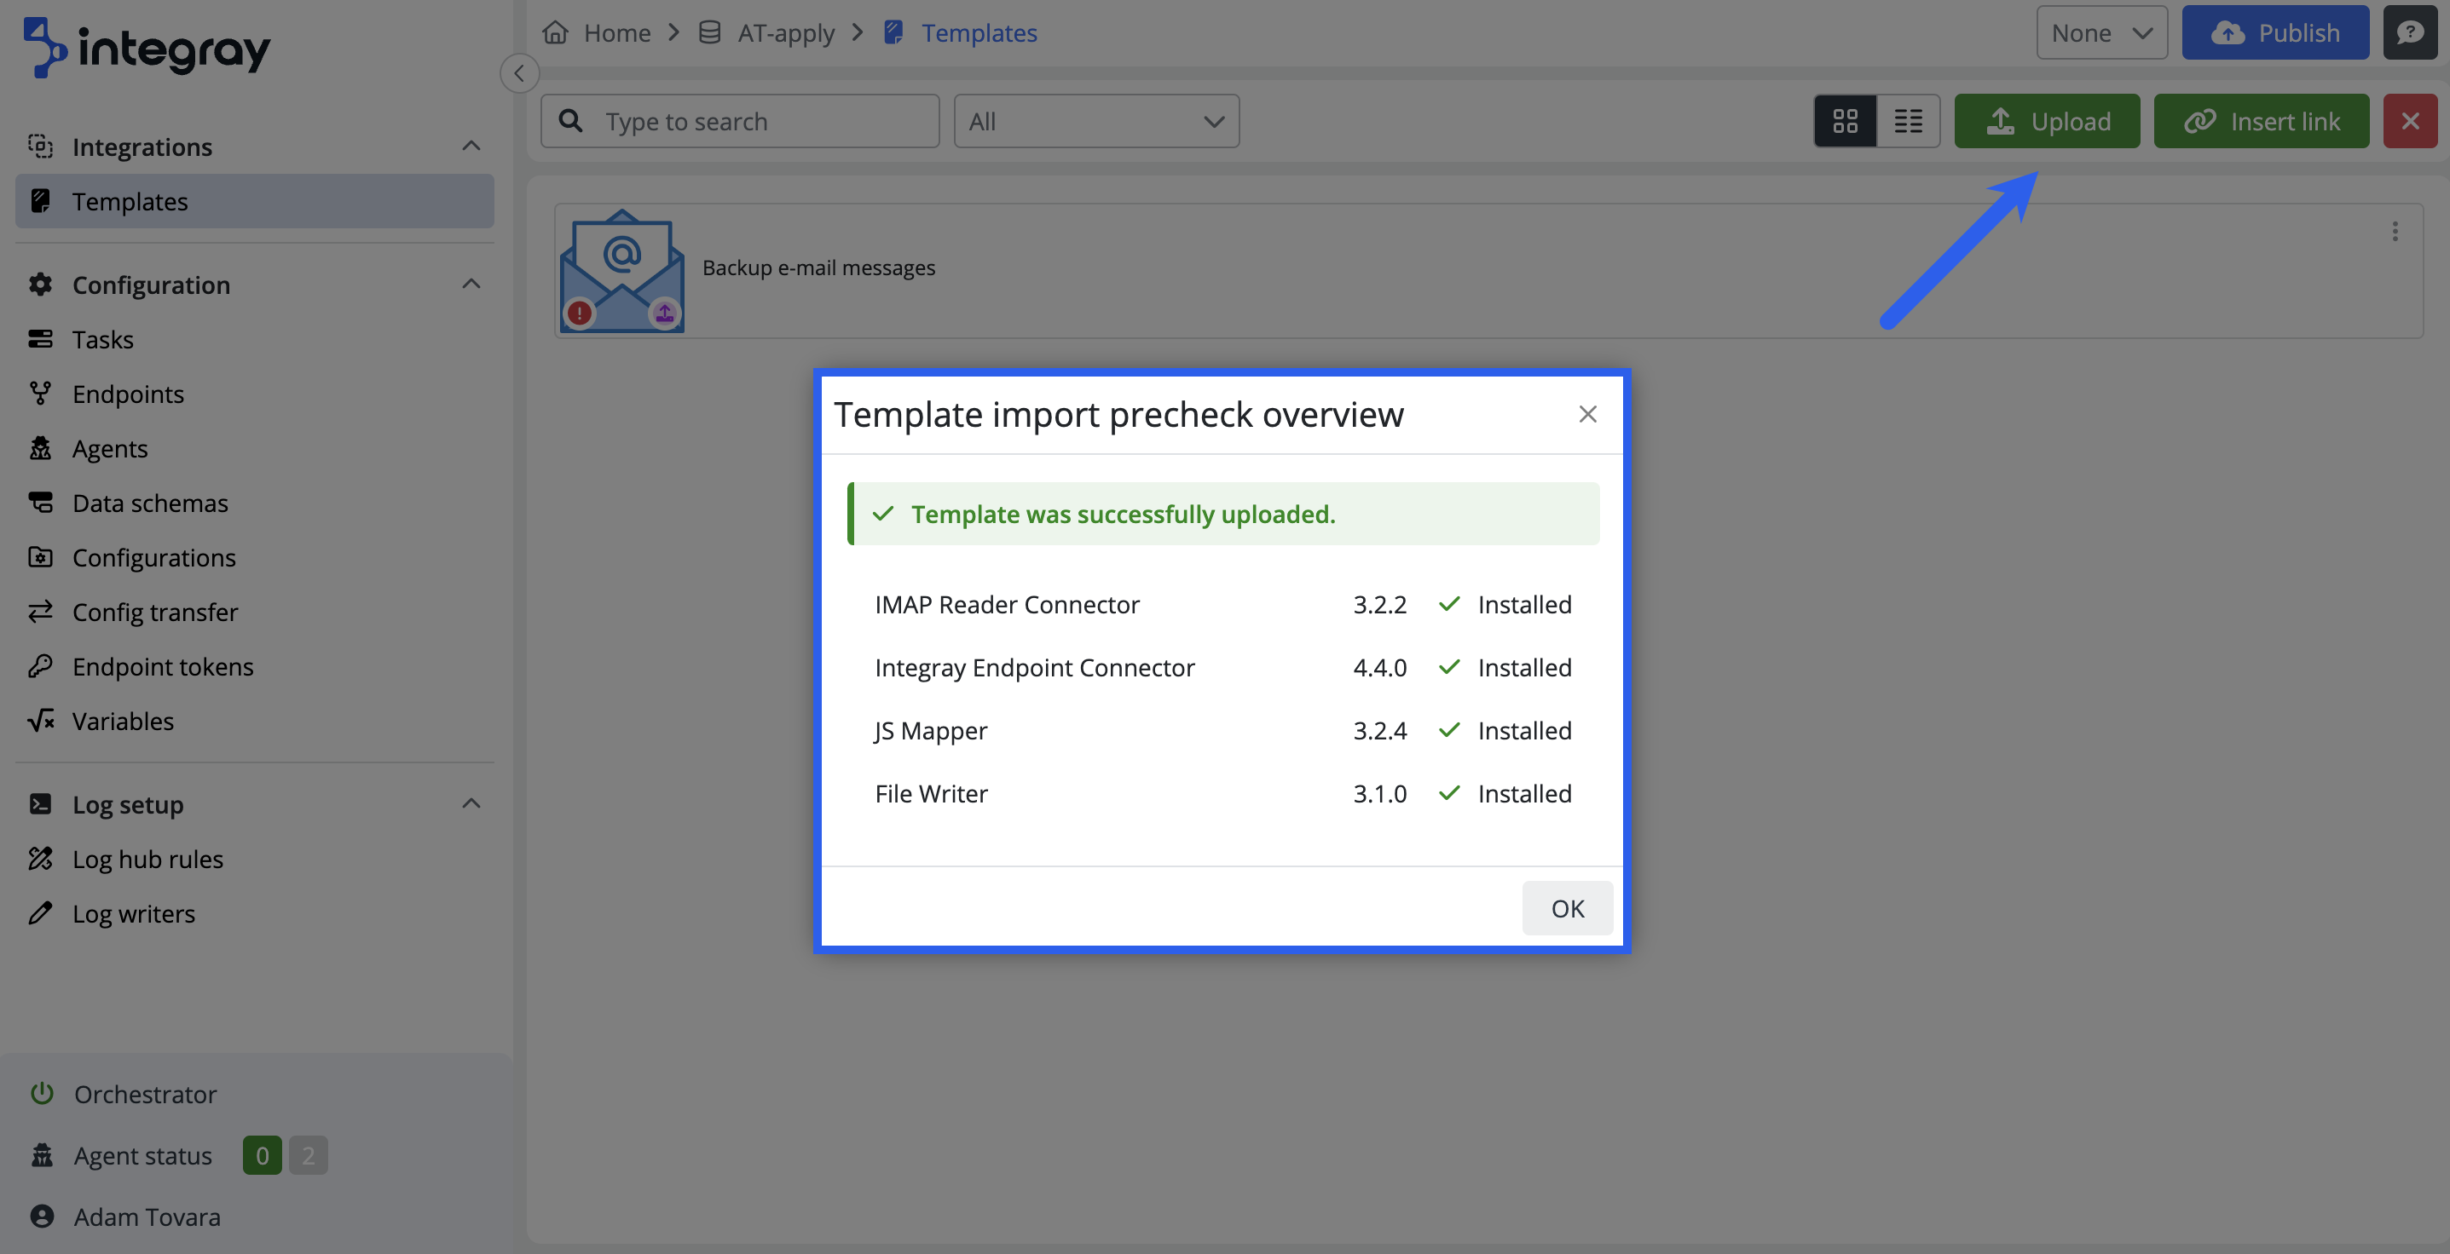
Task: Collapse the sidebar with arrow button
Action: pyautogui.click(x=519, y=73)
